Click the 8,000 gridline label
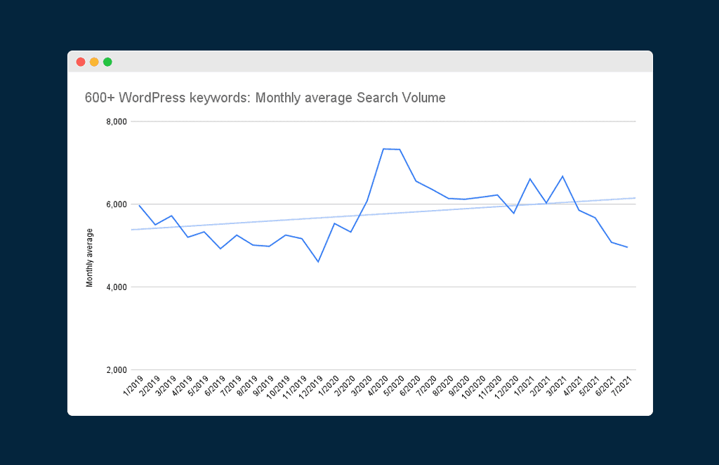Viewport: 719px width, 465px height. point(117,122)
